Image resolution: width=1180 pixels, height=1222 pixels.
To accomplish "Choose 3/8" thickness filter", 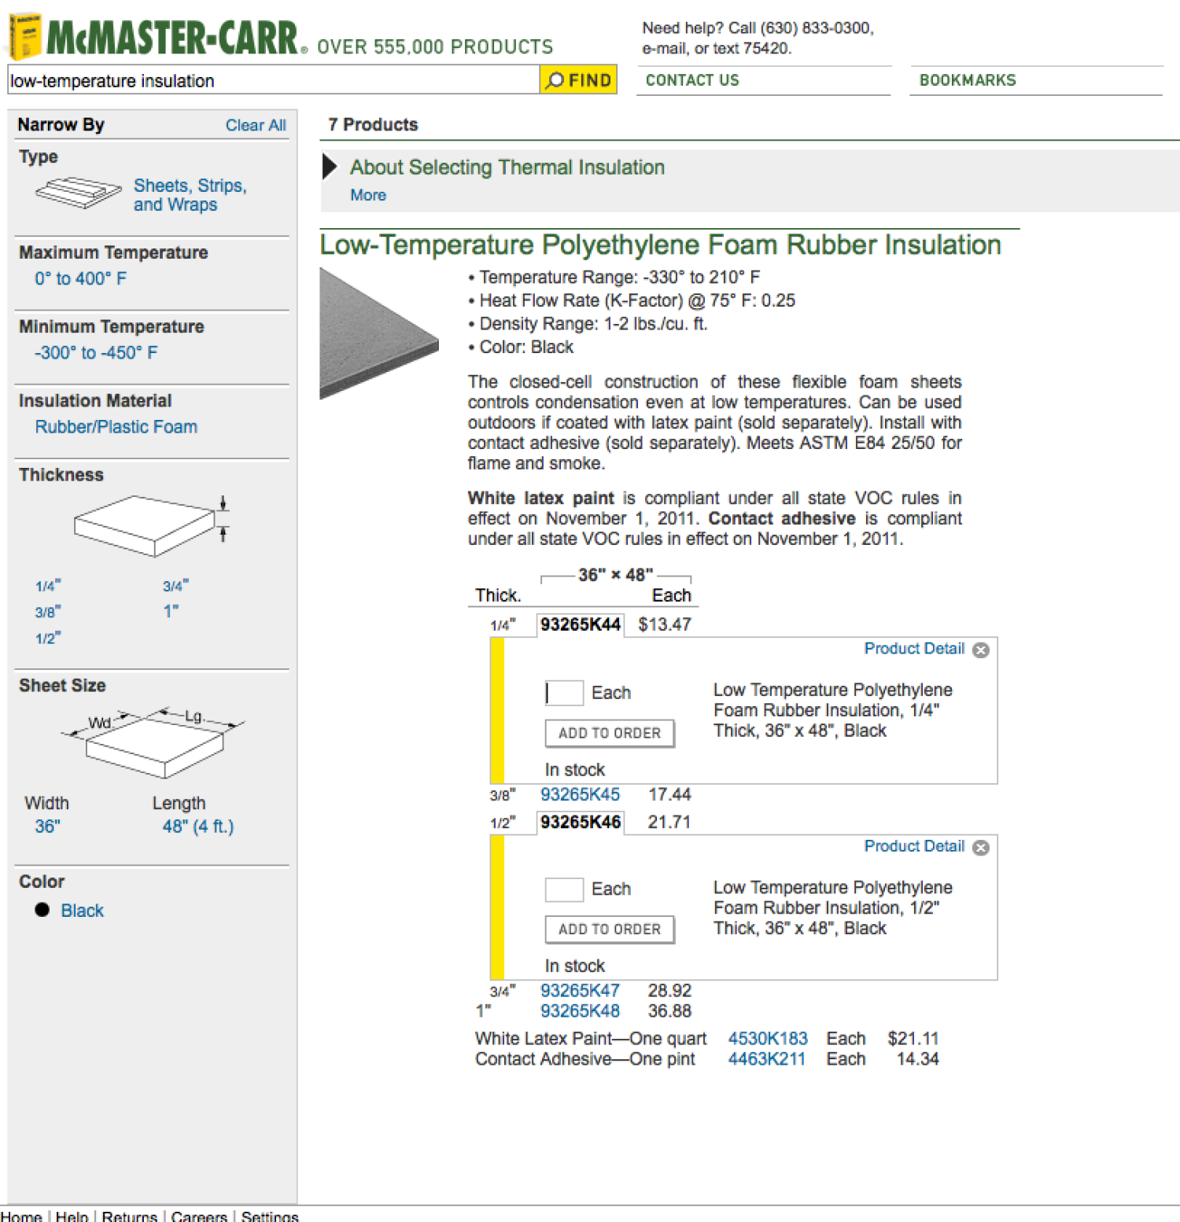I will coord(48,612).
